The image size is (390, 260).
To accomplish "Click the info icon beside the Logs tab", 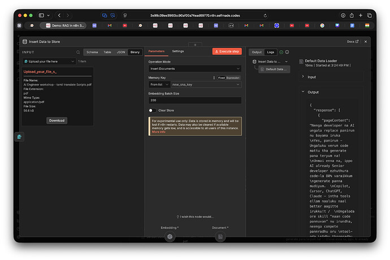I will click(287, 52).
